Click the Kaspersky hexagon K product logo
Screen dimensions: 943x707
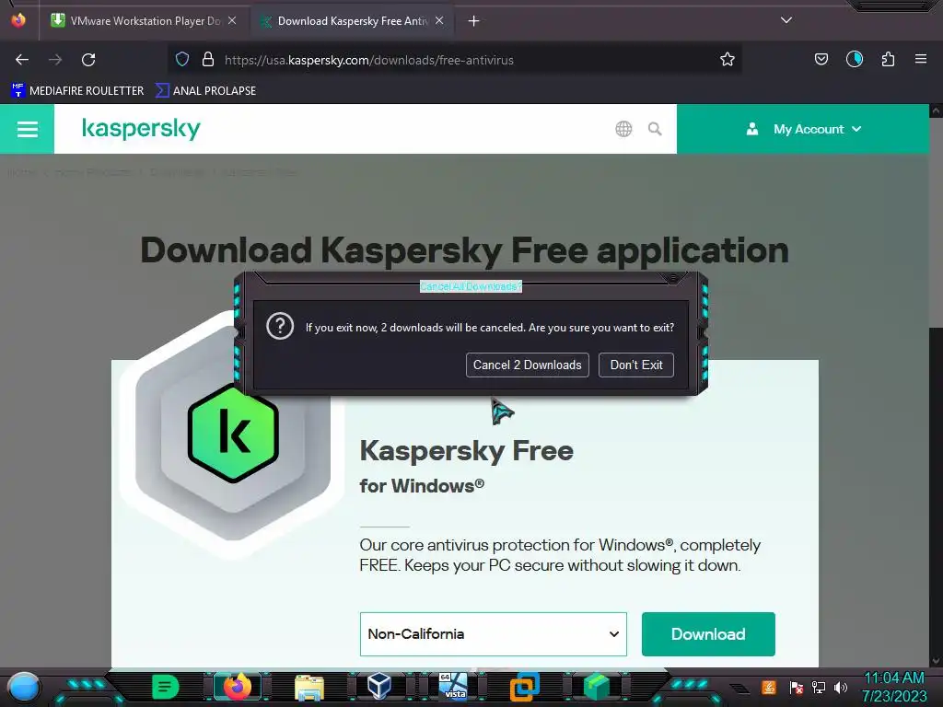(233, 433)
